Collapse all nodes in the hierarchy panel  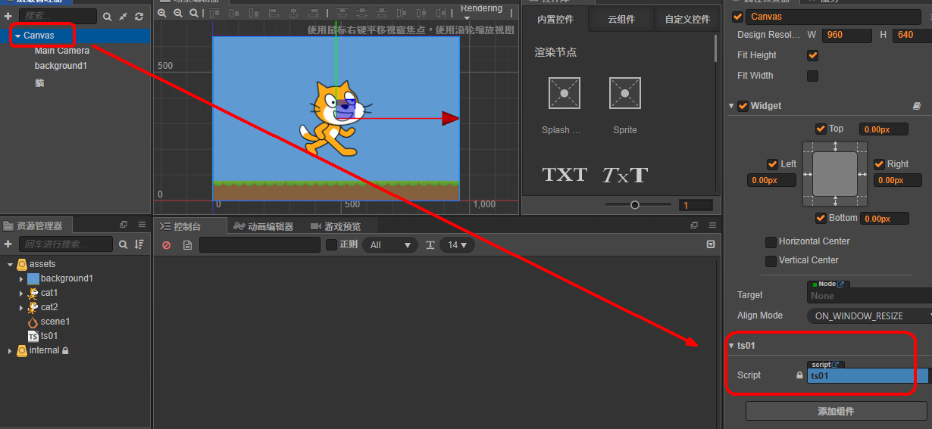point(123,16)
